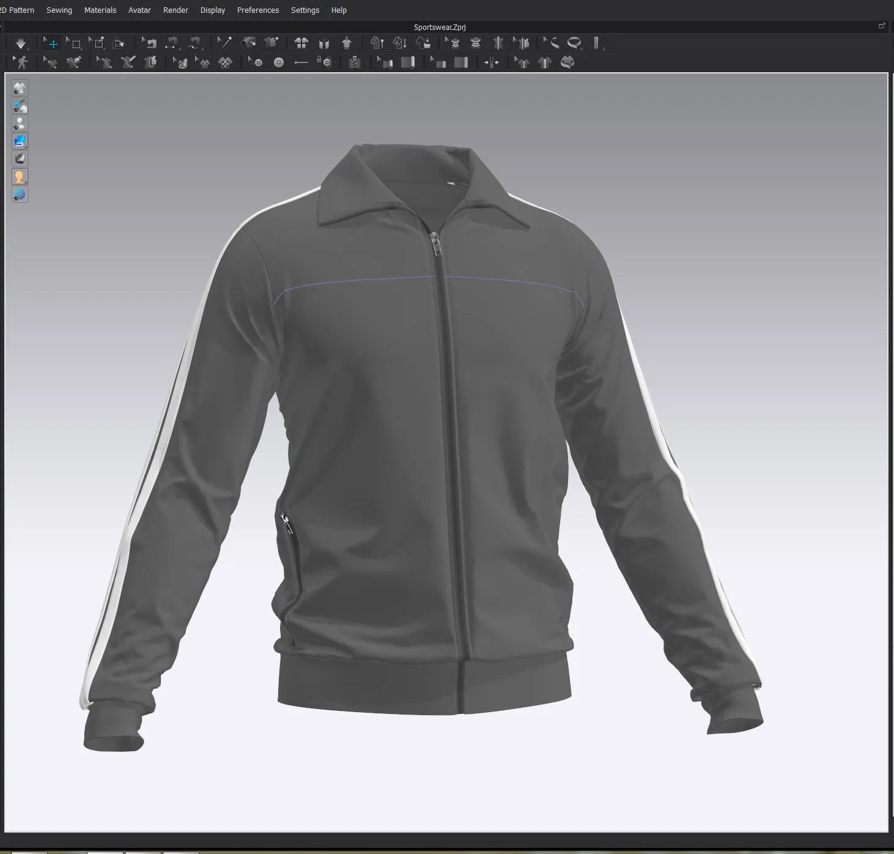This screenshot has height=854, width=894.
Task: Choose the Transform Graphic checkered shirt tool
Action: [202, 62]
